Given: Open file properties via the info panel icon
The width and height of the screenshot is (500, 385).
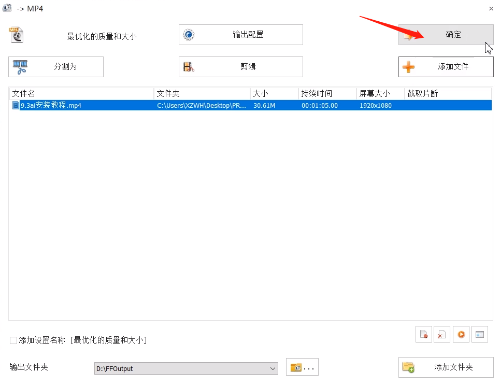Looking at the screenshot, I should (479, 334).
